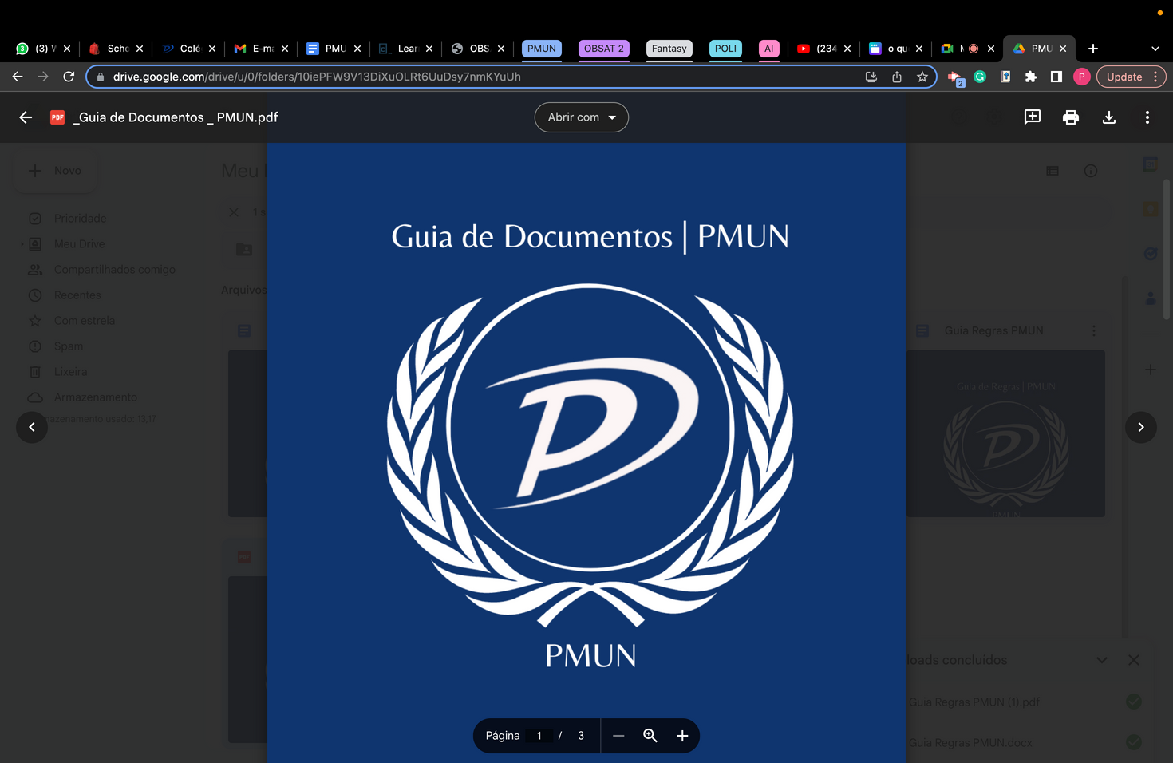Screen dimensions: 1173x763
Task: Switch Drive to list layout view
Action: [1053, 171]
